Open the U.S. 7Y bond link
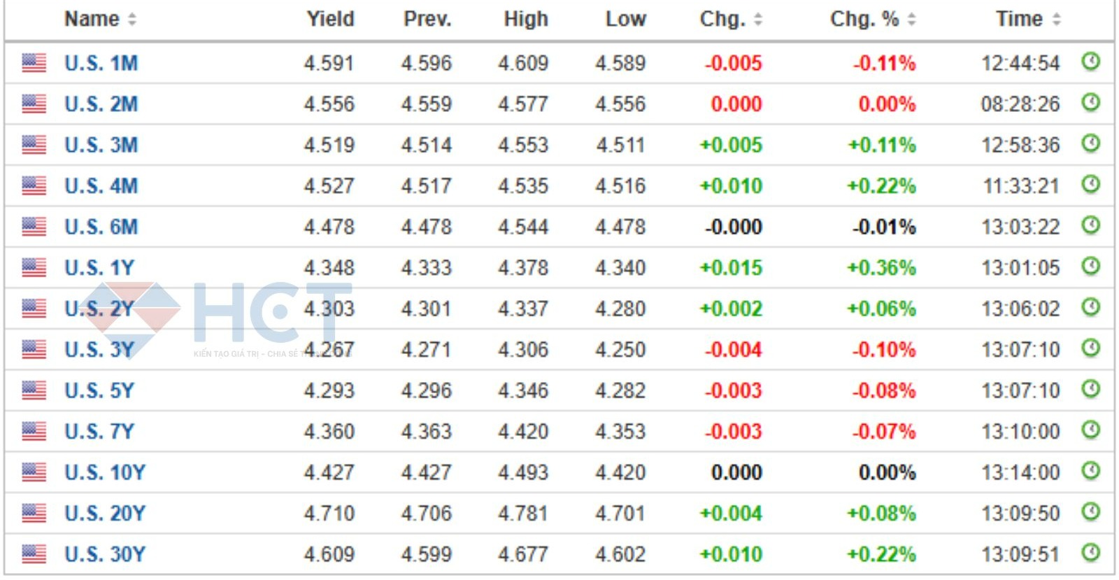 99,432
